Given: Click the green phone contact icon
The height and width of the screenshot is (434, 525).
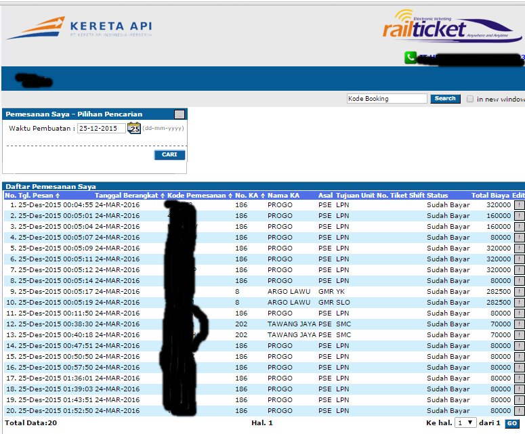Looking at the screenshot, I should [410, 58].
